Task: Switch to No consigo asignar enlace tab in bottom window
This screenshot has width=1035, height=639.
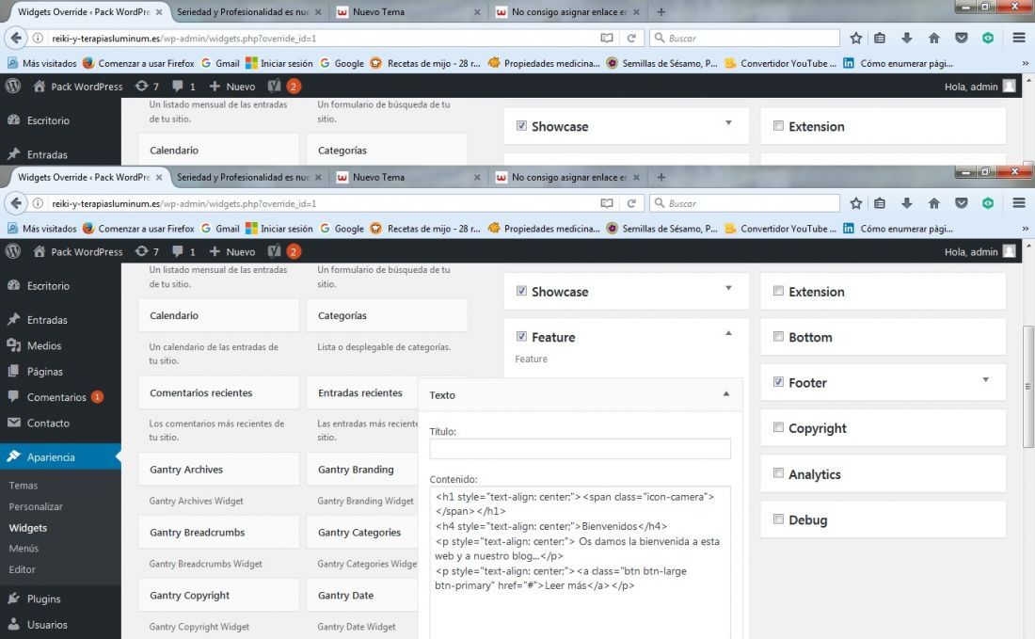Action: [567, 177]
